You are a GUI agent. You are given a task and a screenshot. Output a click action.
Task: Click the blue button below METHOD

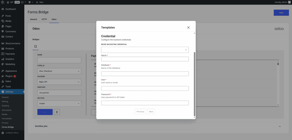(45, 112)
